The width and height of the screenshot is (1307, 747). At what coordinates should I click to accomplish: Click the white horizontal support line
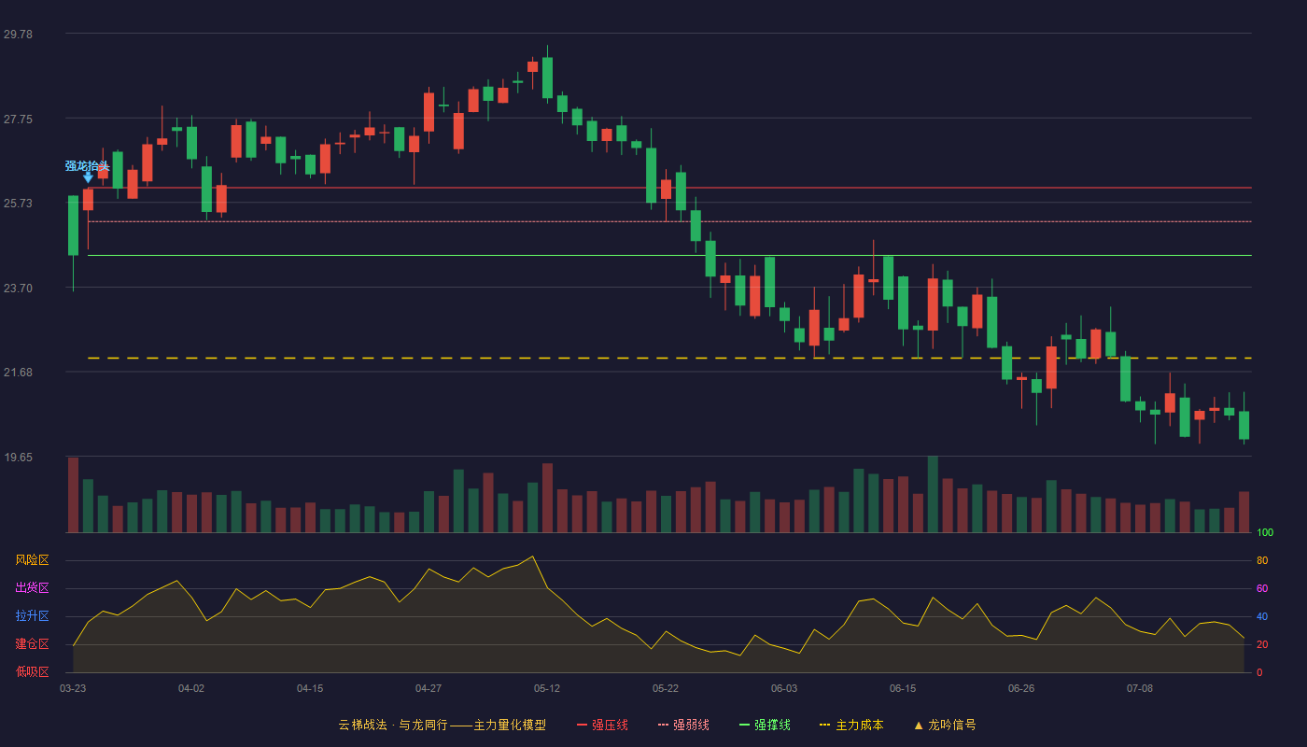tap(669, 255)
